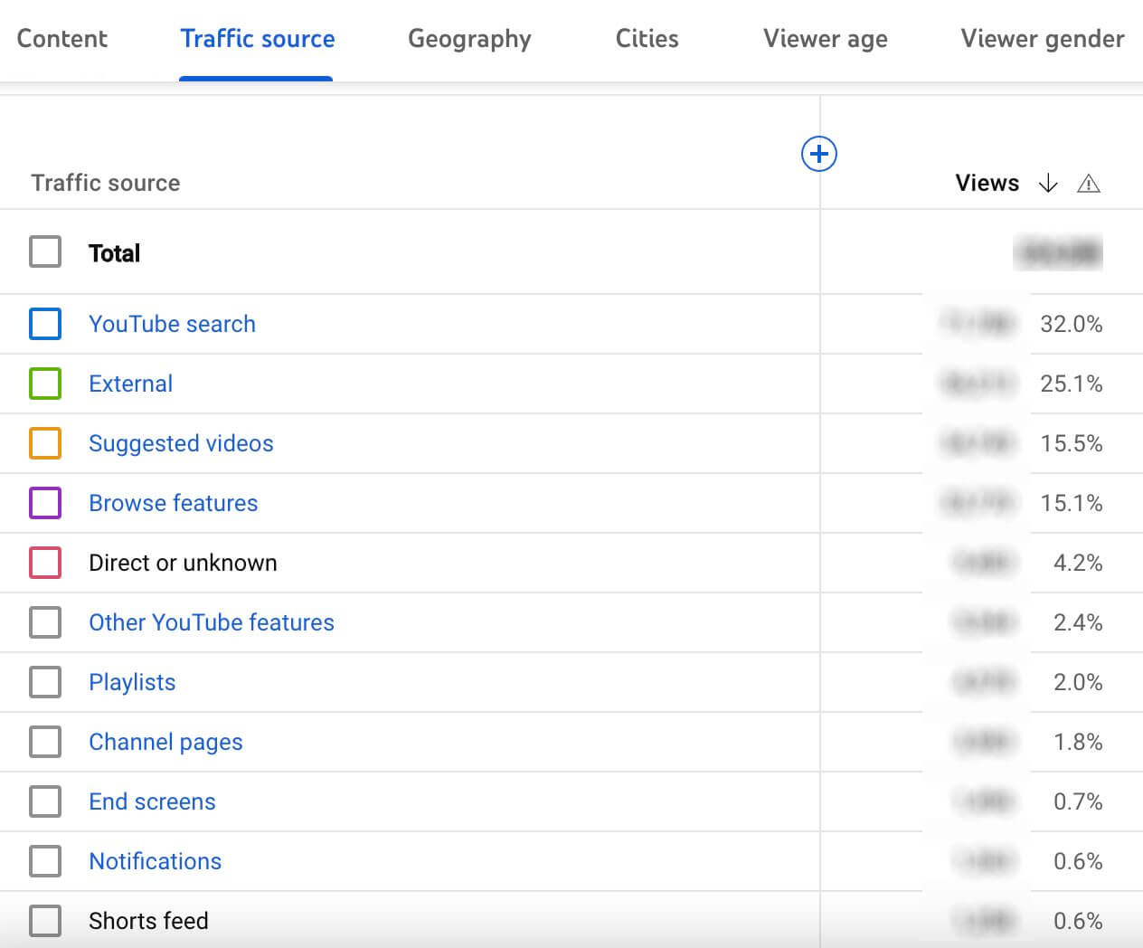The image size is (1143, 948).
Task: Click the 0.7% value
Action: pos(1078,801)
